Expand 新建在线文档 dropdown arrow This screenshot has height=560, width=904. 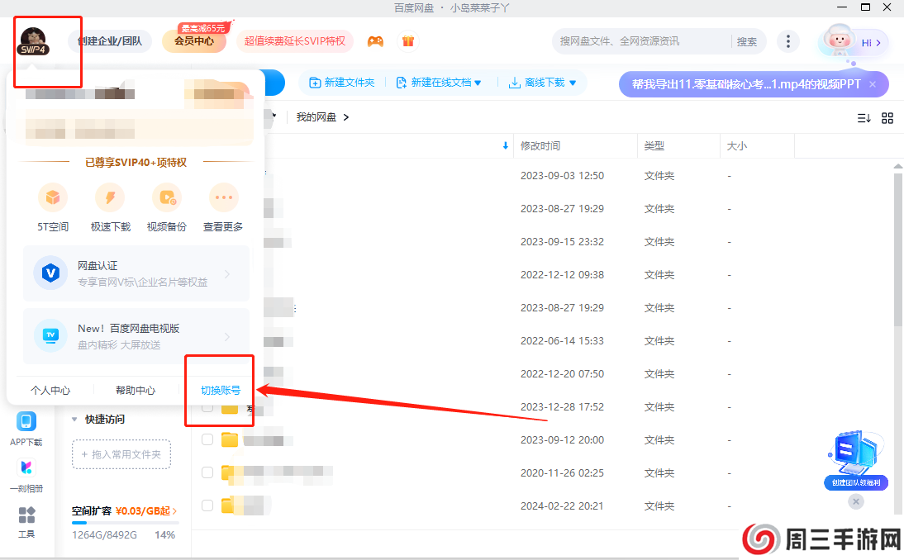pos(478,83)
